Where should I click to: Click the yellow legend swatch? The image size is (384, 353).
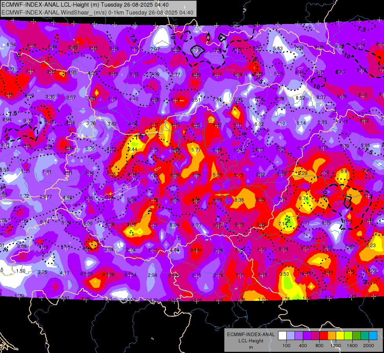(x=340, y=336)
